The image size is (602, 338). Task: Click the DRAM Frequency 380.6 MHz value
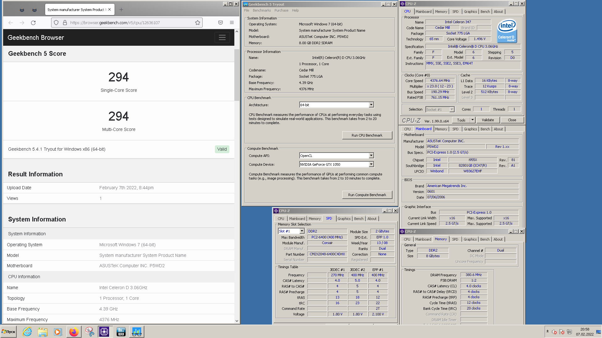473,275
